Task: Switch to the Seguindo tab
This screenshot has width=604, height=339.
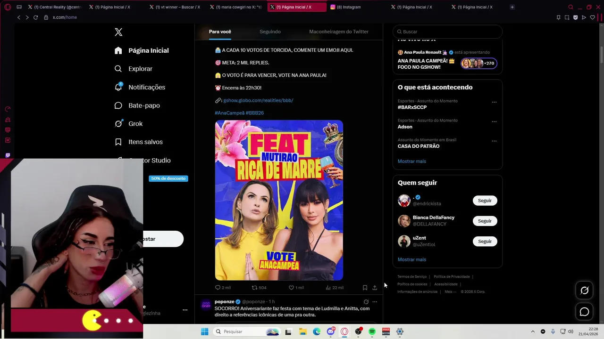Action: point(270,32)
